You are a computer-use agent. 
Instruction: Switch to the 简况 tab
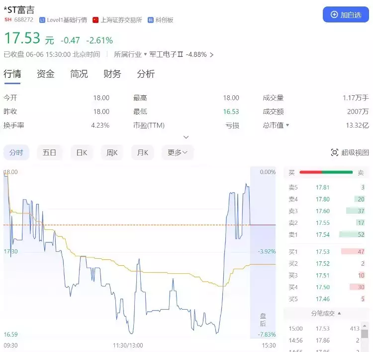click(79, 74)
